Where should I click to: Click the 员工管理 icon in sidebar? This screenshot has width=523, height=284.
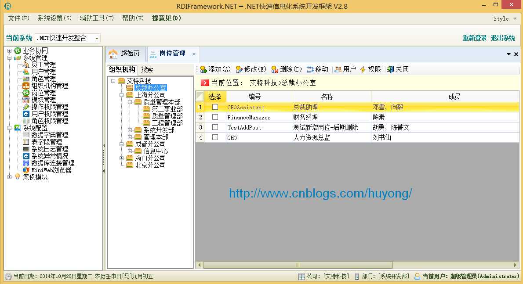click(x=26, y=65)
